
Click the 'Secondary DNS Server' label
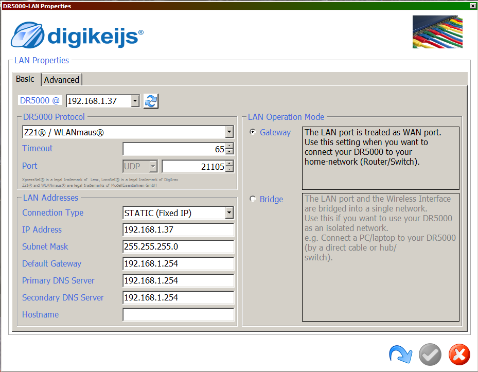tap(63, 297)
